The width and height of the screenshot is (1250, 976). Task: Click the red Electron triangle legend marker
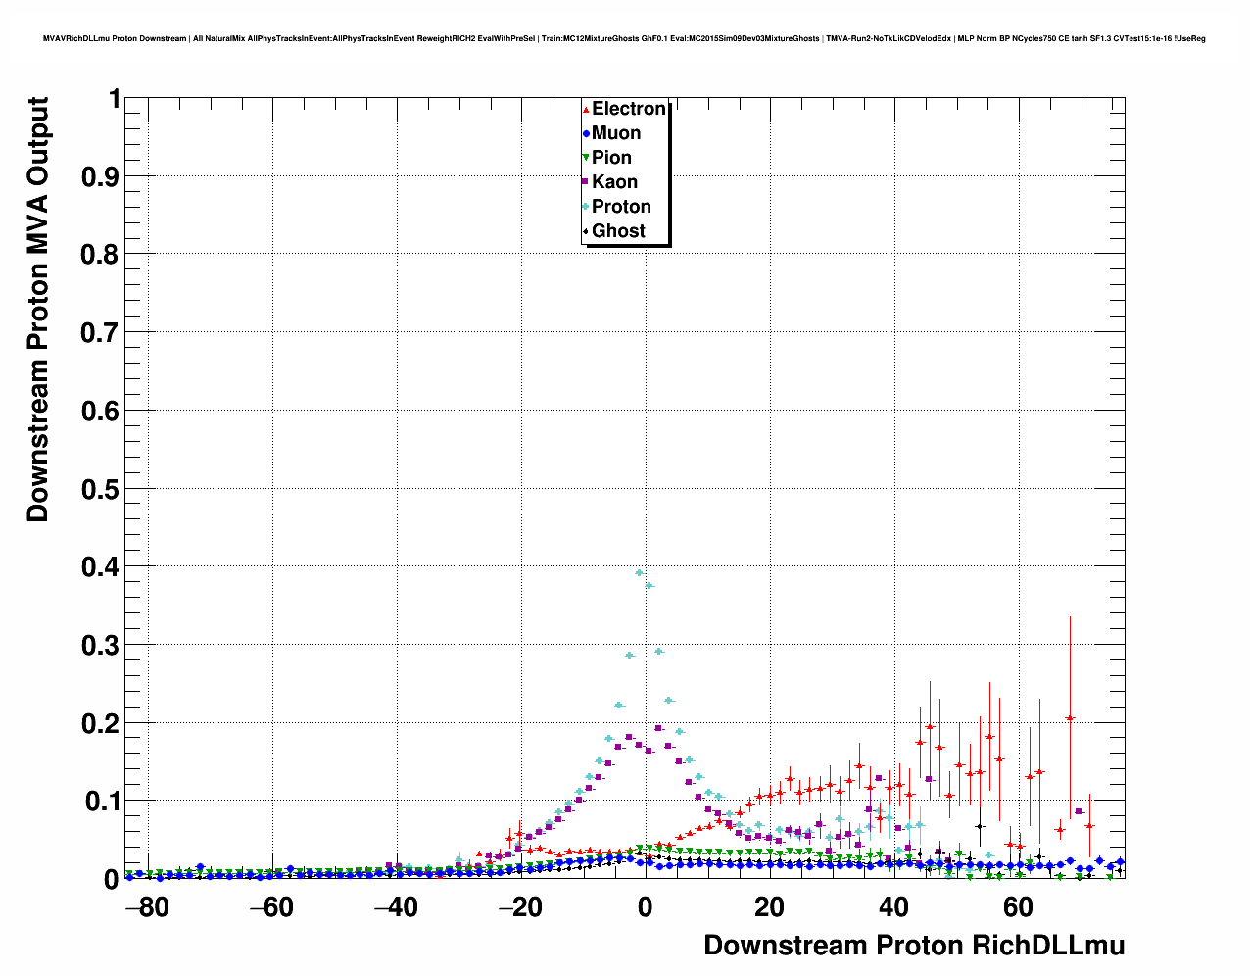coord(587,110)
